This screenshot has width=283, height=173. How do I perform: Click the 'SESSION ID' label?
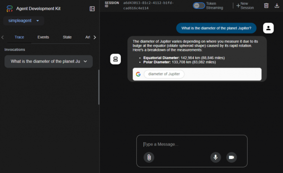[112, 4]
